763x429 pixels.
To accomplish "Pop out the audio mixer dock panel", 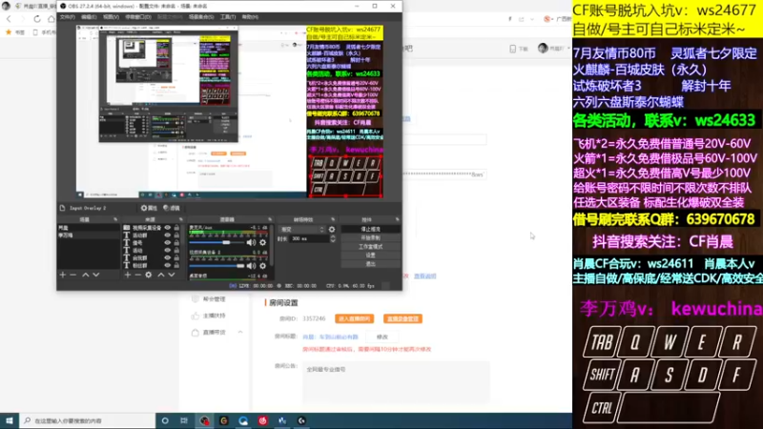I will pyautogui.click(x=270, y=220).
